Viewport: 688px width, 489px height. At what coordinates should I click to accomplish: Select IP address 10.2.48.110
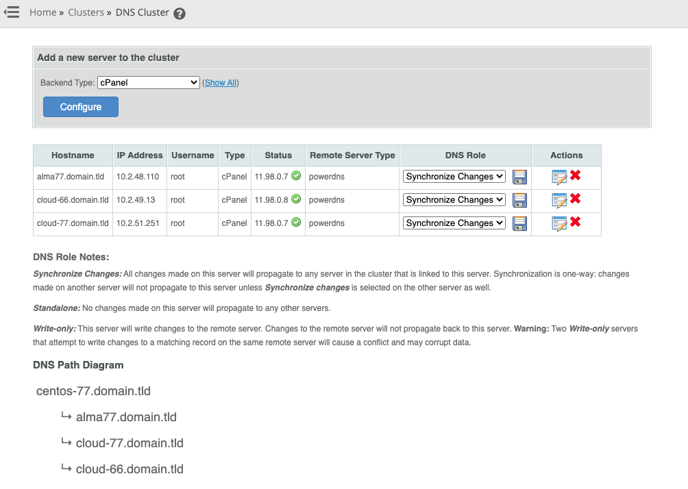coord(138,177)
